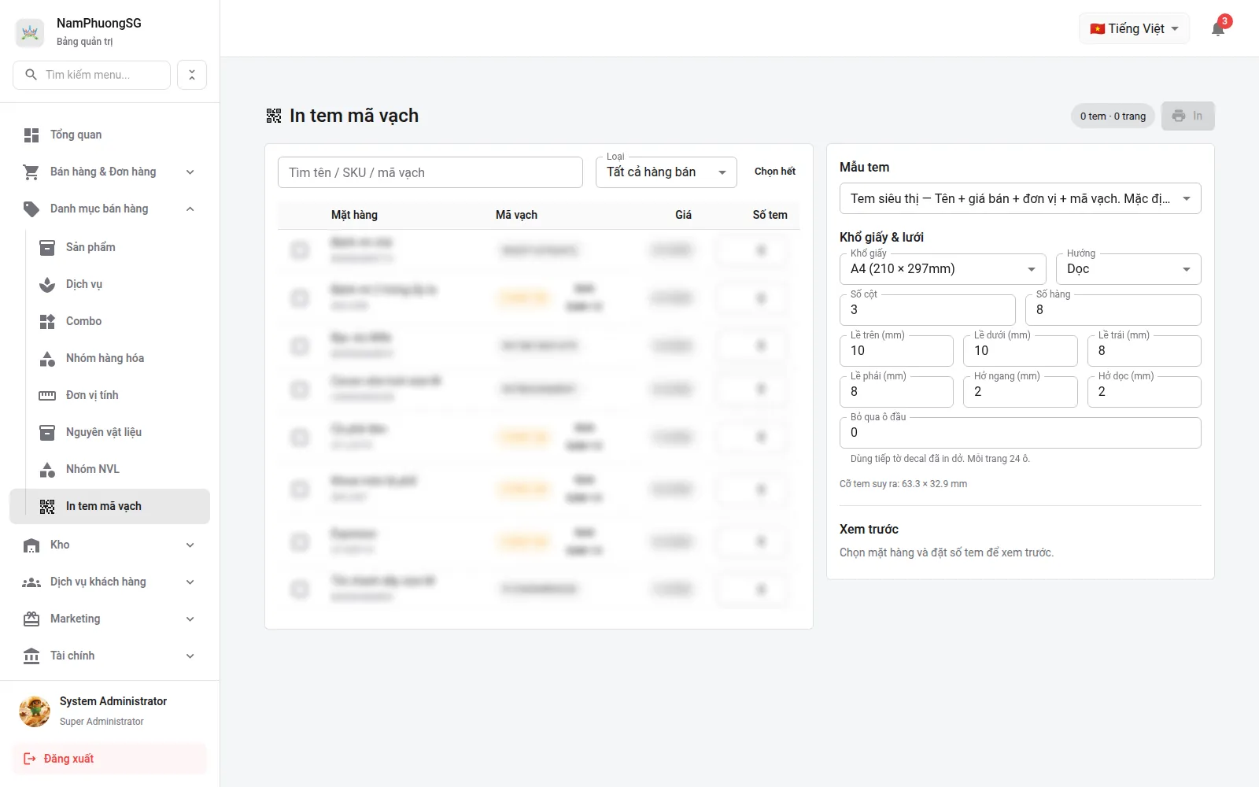Click the NamPhuongSG logo
The height and width of the screenshot is (787, 1259).
(x=30, y=32)
